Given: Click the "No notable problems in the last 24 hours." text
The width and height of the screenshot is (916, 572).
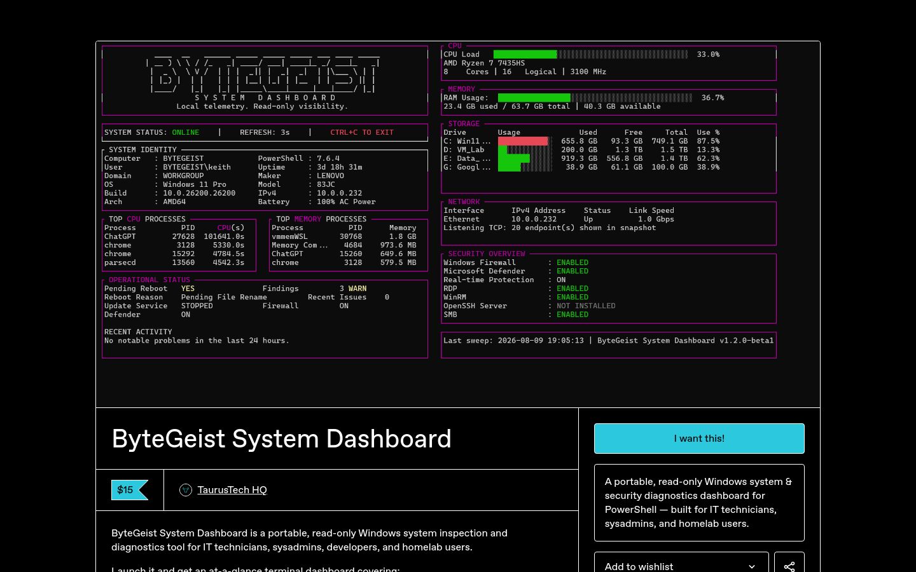Looking at the screenshot, I should point(197,341).
